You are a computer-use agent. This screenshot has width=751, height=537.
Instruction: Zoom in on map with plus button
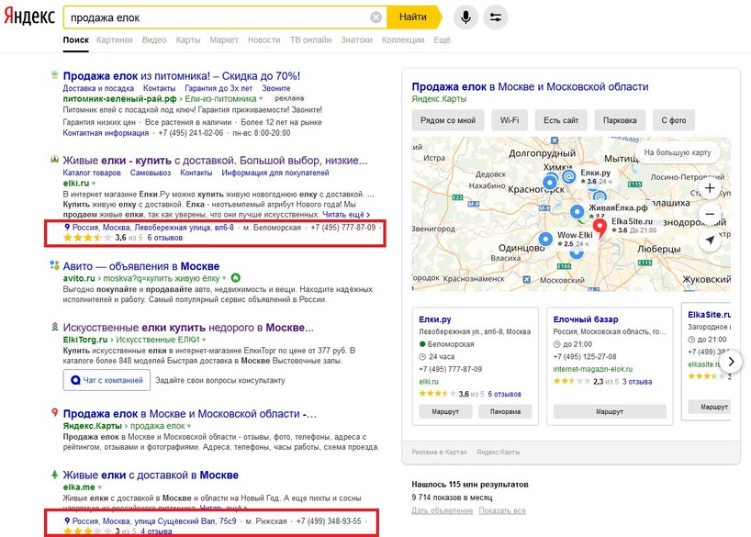[710, 188]
